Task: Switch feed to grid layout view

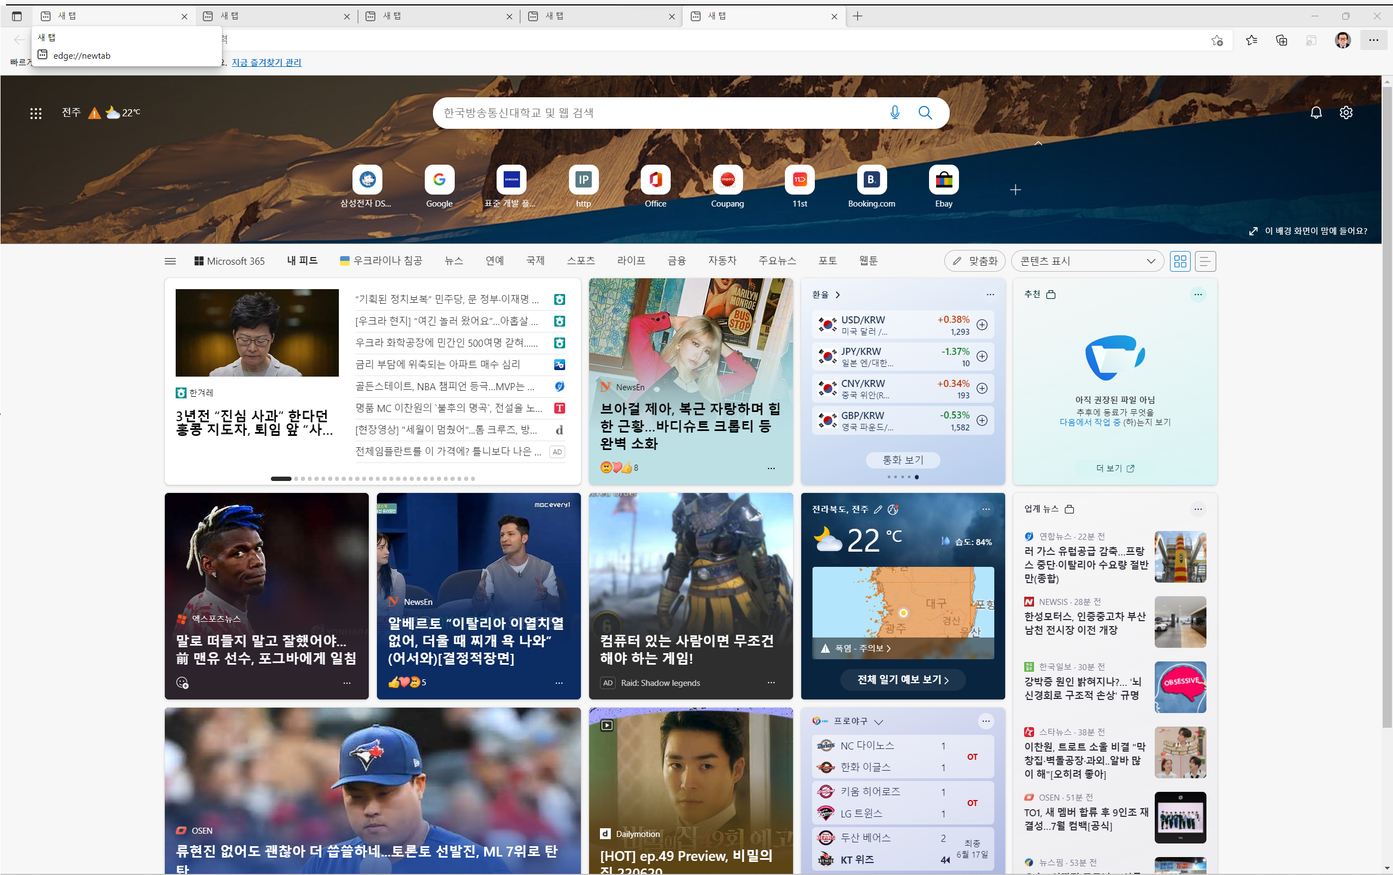Action: pos(1180,261)
